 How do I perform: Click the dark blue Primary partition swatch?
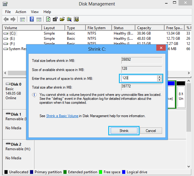32,172
